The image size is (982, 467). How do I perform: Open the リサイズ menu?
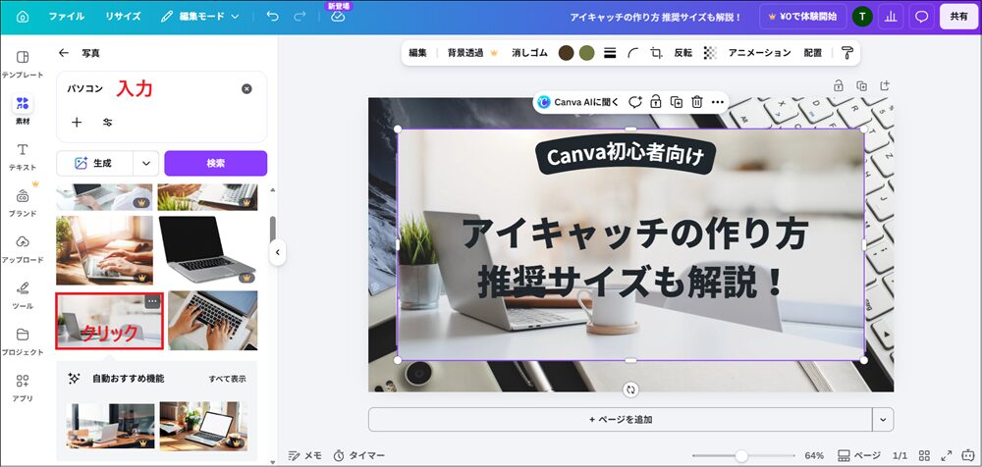point(123,17)
